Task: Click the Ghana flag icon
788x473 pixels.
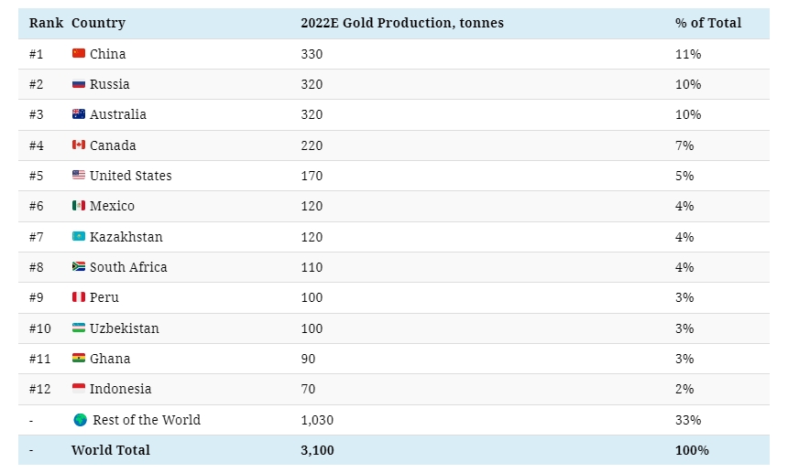Action: pos(79,359)
